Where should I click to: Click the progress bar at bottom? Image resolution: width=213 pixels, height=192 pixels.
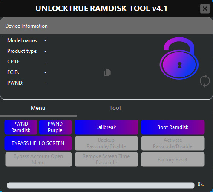coord(101,185)
